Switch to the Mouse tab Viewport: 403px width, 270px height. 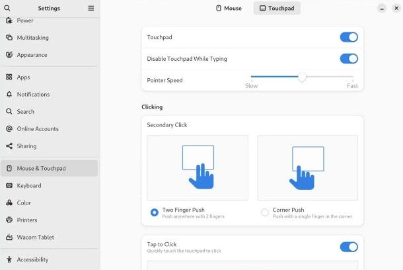pos(229,8)
